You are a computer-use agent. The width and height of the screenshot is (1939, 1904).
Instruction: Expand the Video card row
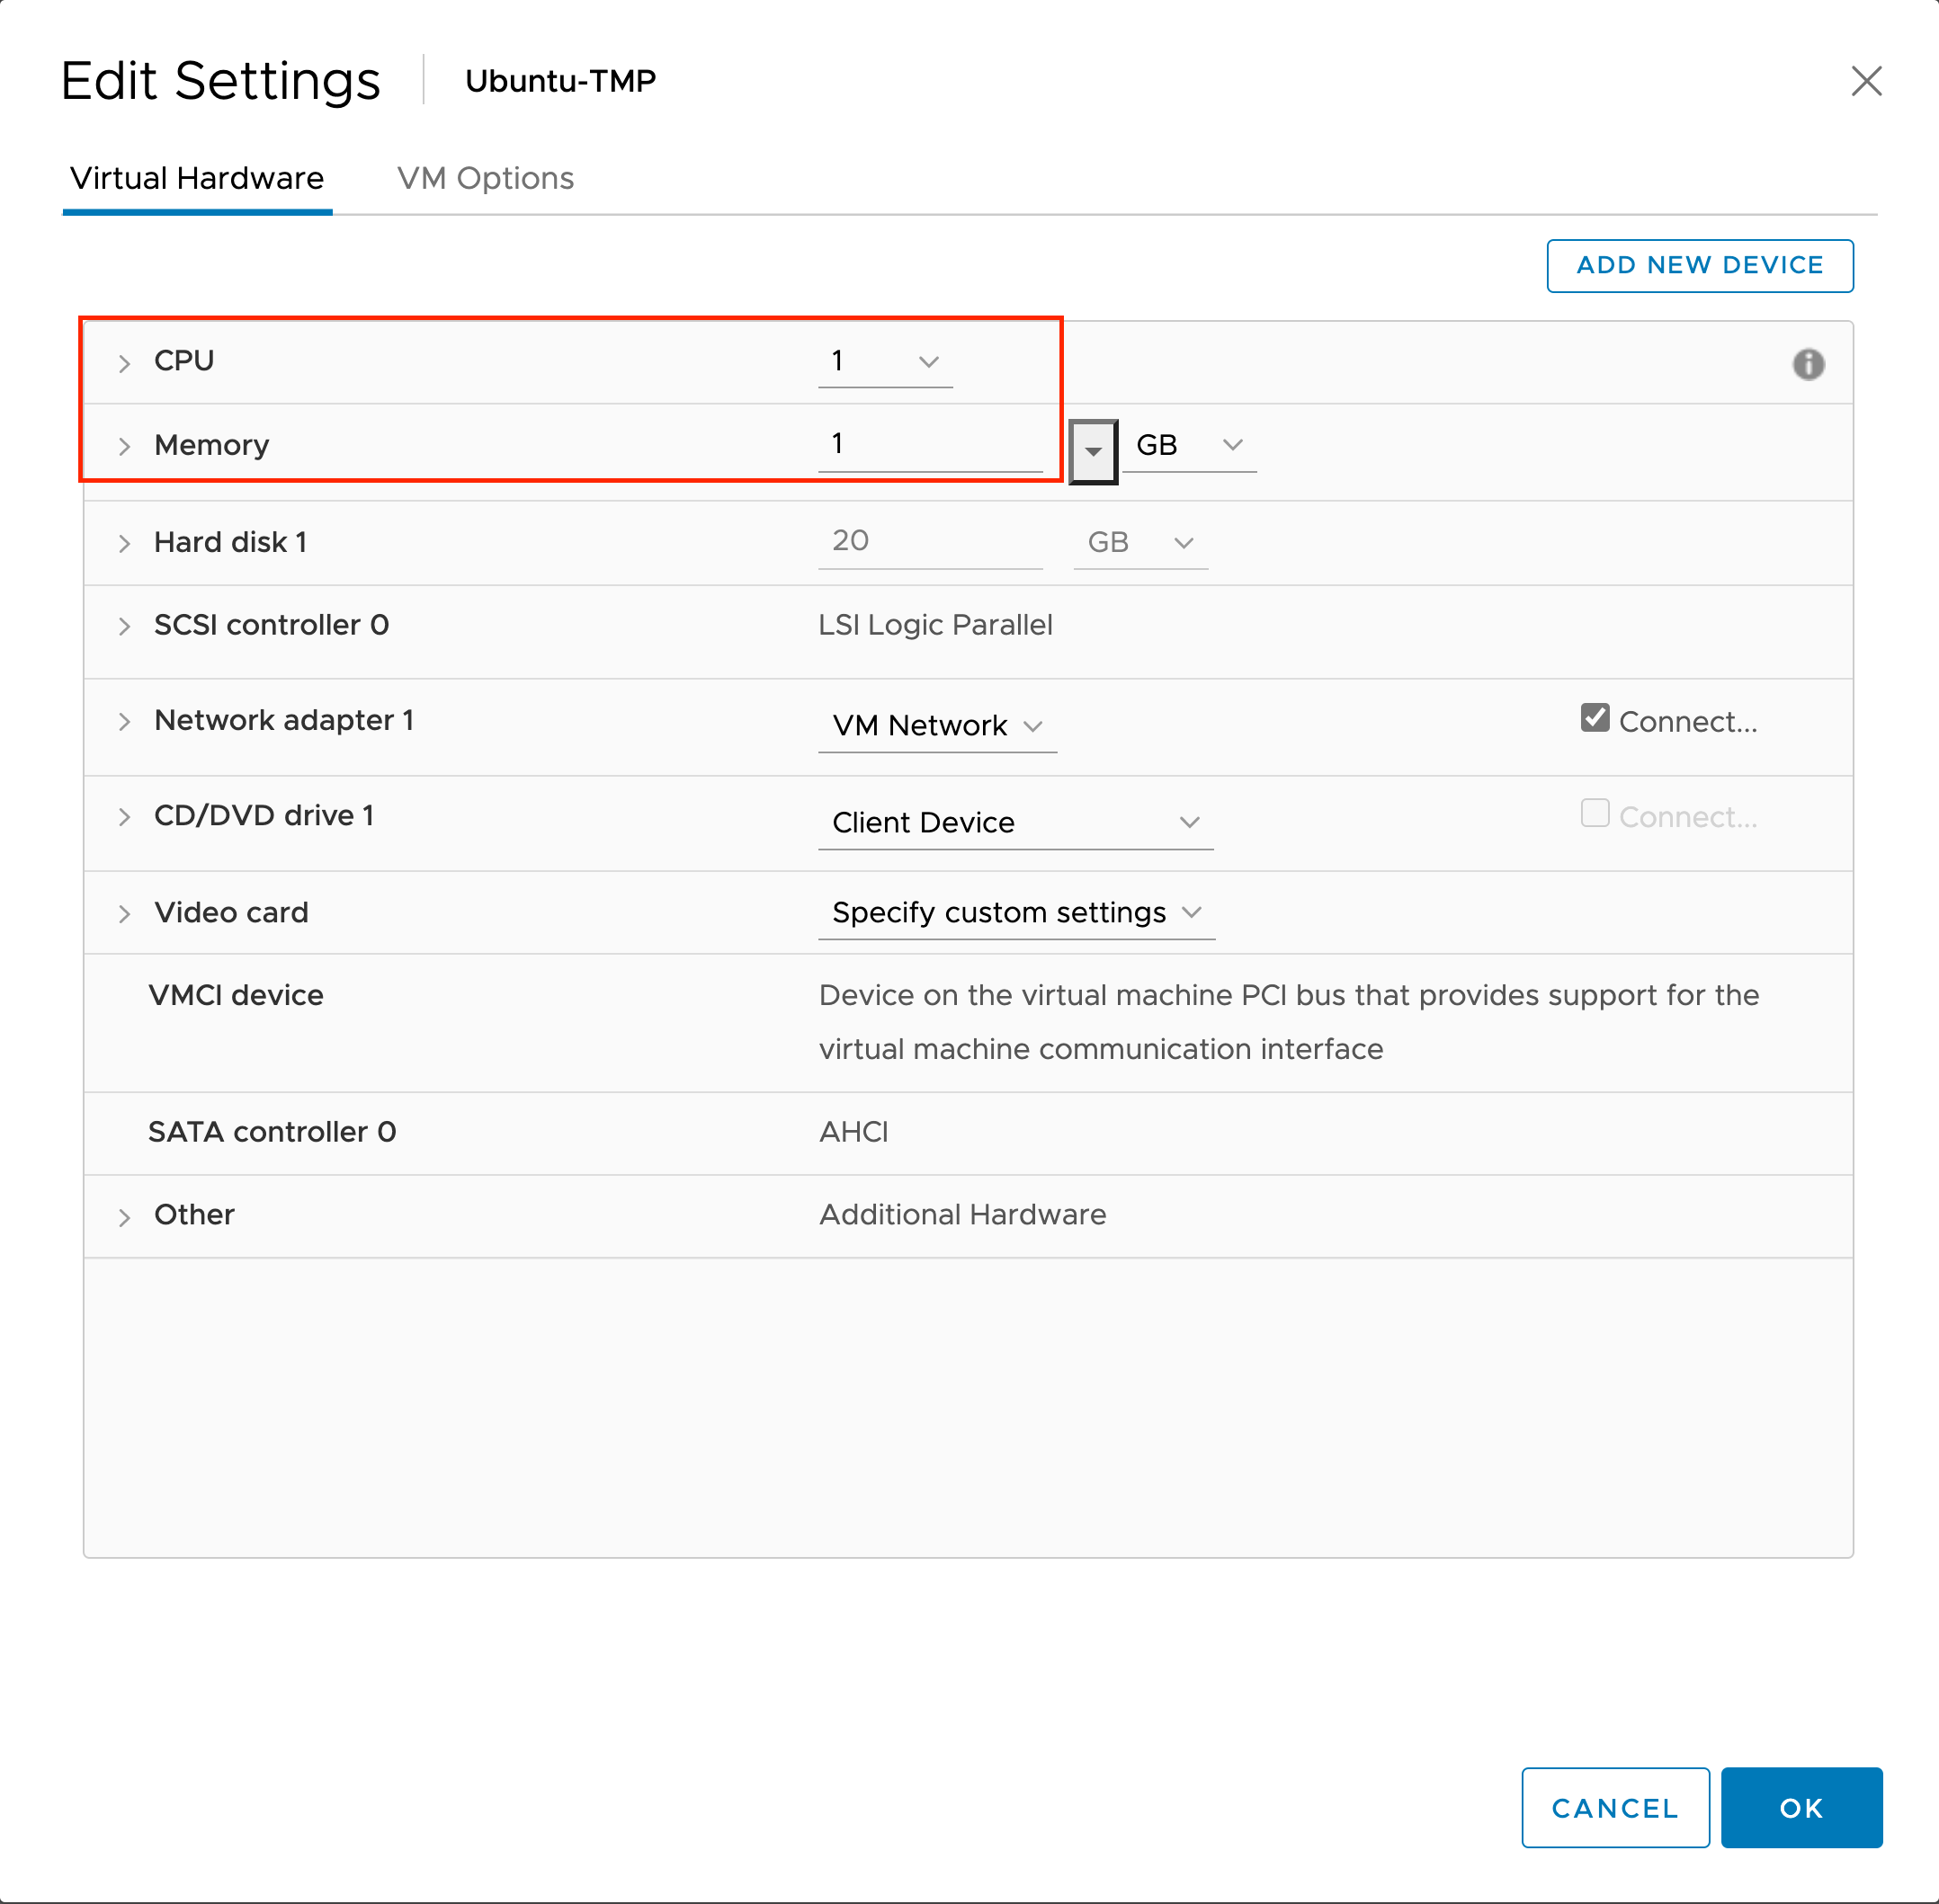click(x=124, y=912)
